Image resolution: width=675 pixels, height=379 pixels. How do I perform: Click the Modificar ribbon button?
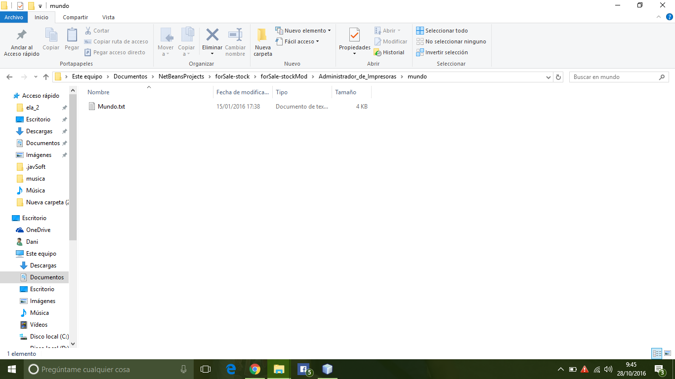(x=391, y=41)
